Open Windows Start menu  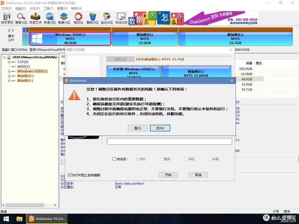point(6,219)
